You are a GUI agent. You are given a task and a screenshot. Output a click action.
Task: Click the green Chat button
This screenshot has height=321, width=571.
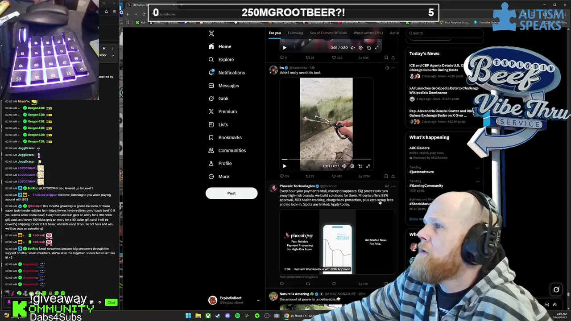tap(111, 302)
